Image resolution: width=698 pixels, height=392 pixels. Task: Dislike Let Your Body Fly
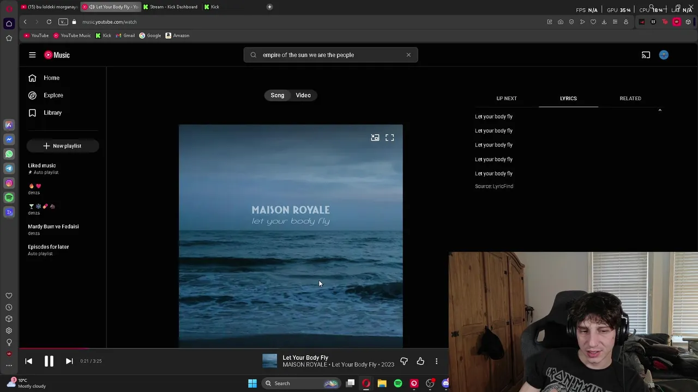404,361
